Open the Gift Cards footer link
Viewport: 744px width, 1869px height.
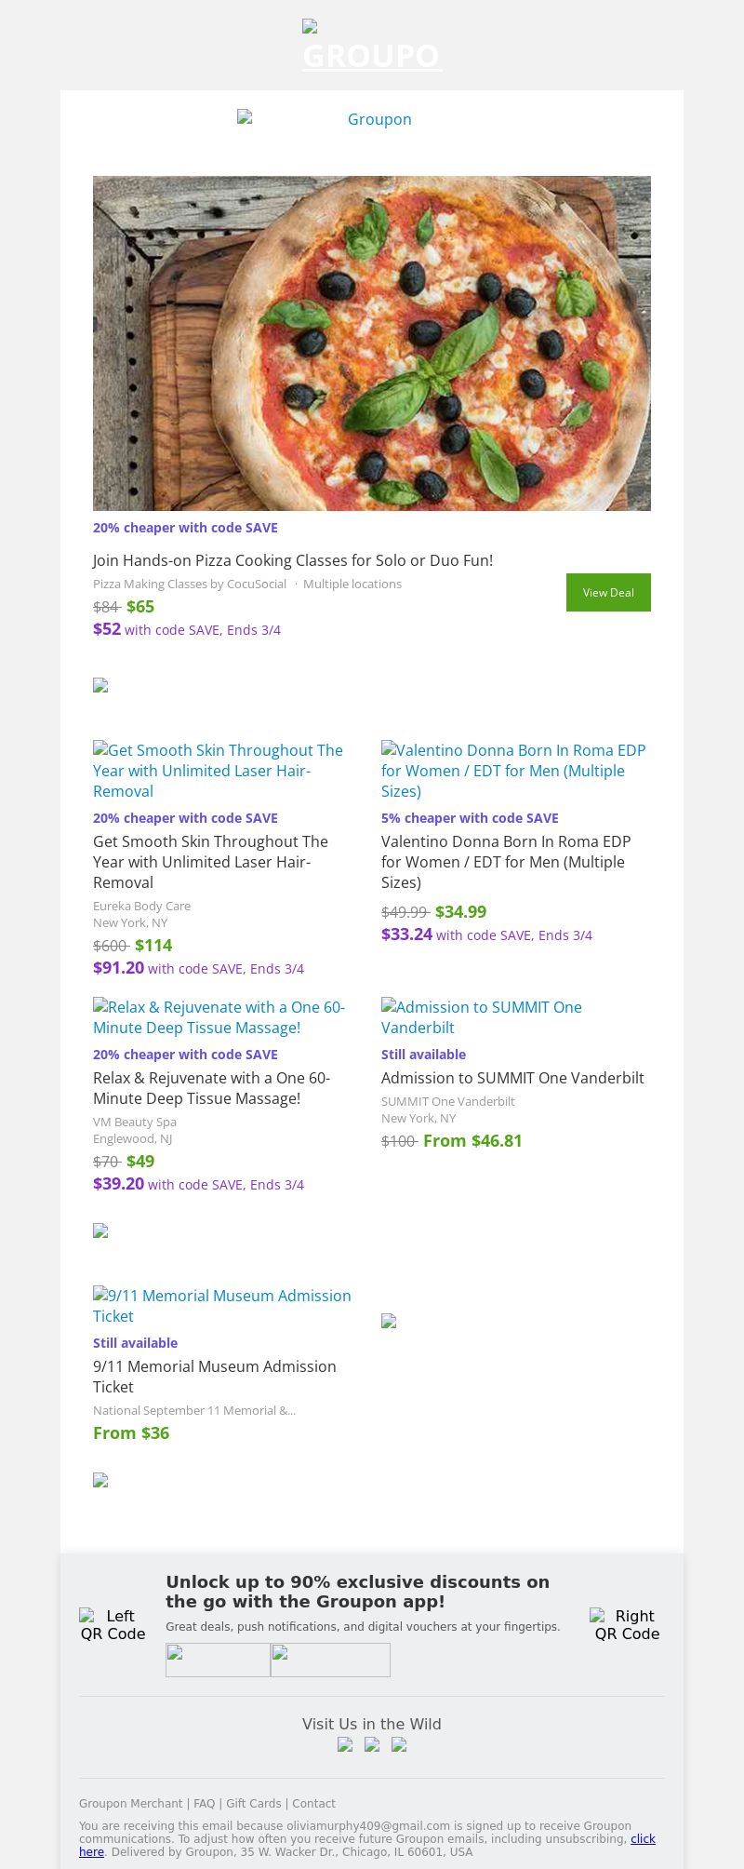pyautogui.click(x=253, y=1804)
